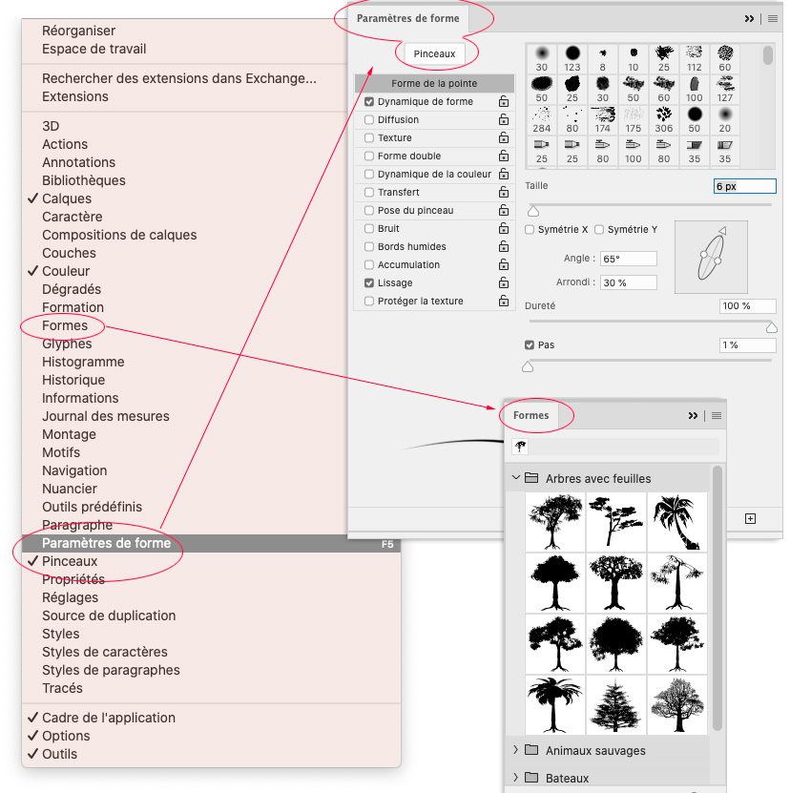811x793 pixels.
Task: Enable the Transfert checkbox
Action: 369,193
